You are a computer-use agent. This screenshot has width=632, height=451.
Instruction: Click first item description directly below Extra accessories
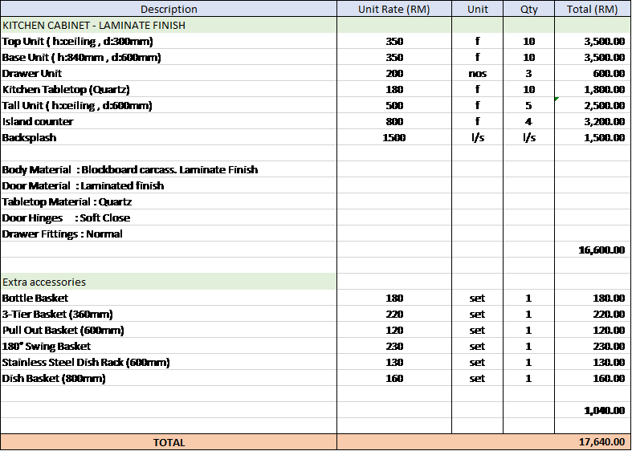point(169,298)
